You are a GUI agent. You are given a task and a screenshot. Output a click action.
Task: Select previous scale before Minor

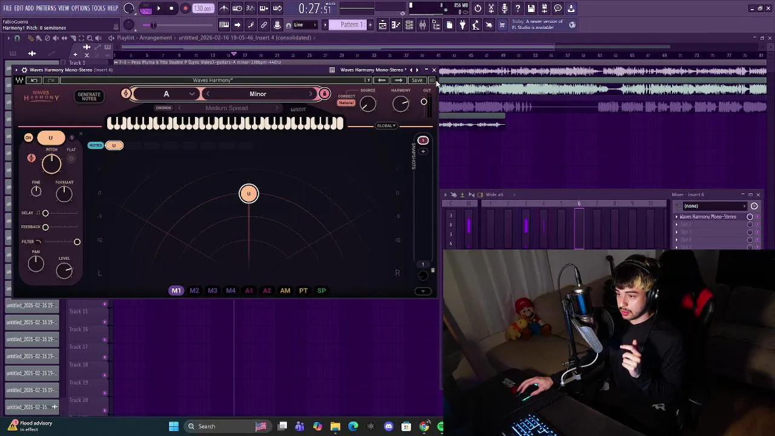(x=207, y=94)
